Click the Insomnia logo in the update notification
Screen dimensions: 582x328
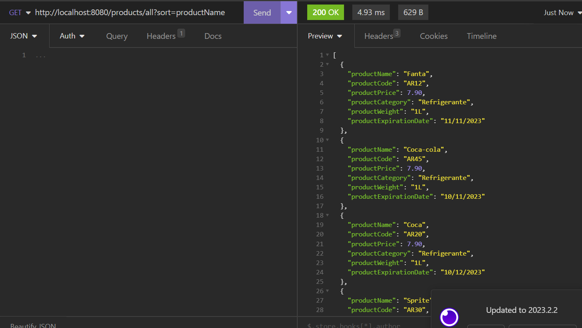(449, 317)
